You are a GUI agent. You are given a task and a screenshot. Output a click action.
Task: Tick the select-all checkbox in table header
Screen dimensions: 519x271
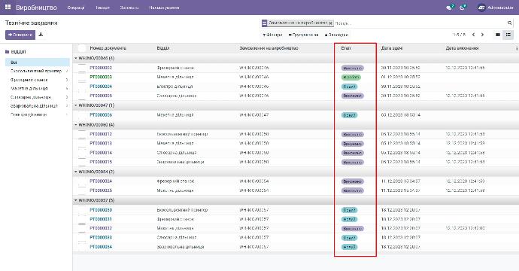pos(82,48)
